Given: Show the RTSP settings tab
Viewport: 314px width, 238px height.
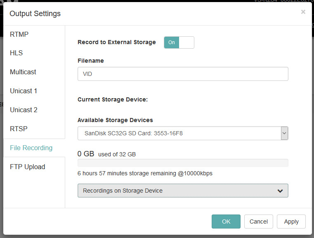Looking at the screenshot, I should pyautogui.click(x=19, y=129).
